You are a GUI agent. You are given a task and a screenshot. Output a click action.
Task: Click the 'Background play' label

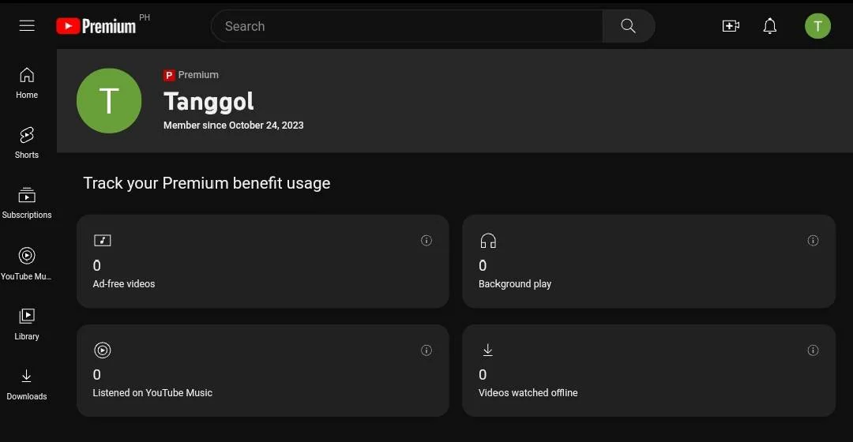[515, 284]
